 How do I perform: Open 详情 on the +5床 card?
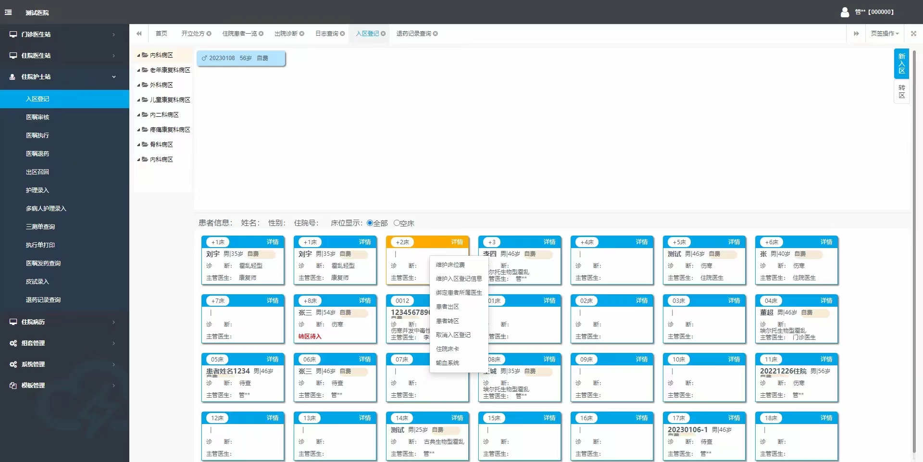tap(734, 242)
